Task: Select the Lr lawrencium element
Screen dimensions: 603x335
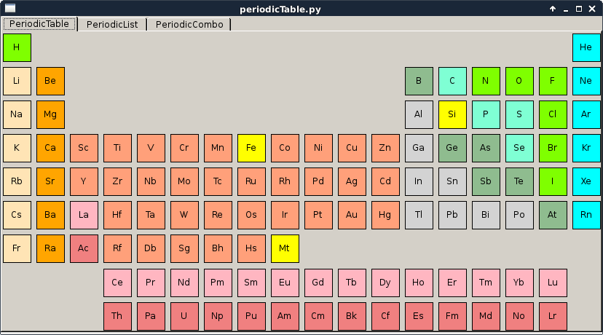Action: click(553, 316)
